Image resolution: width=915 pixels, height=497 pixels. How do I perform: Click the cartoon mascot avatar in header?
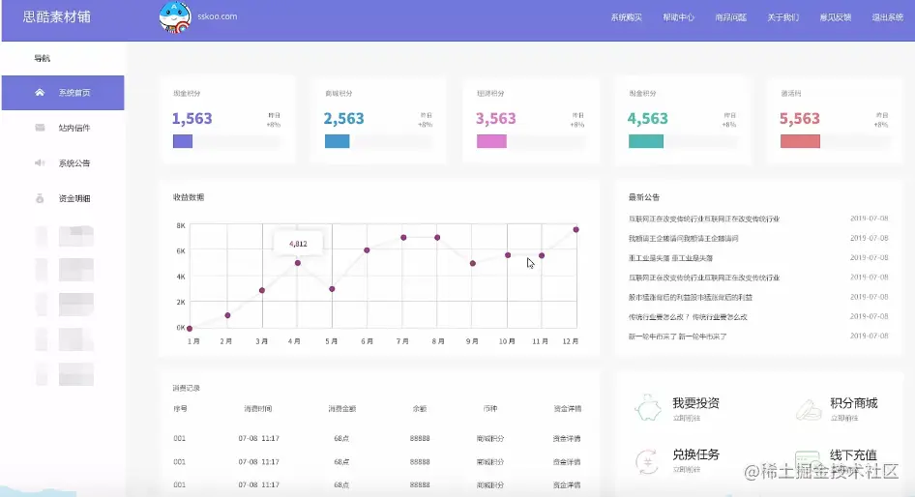[175, 17]
